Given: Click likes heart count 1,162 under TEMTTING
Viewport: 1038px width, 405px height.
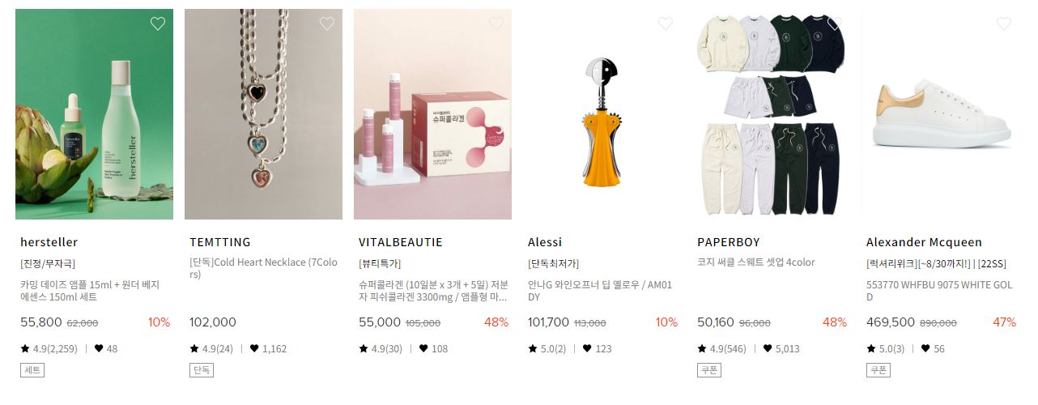Looking at the screenshot, I should click(x=268, y=349).
